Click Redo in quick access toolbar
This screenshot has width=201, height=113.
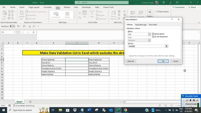pyautogui.click(x=24, y=26)
